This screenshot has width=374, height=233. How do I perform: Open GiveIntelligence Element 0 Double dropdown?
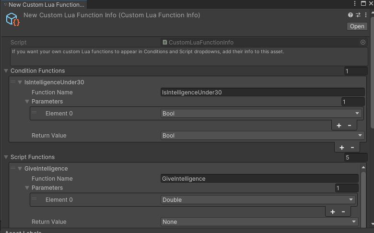click(x=257, y=199)
